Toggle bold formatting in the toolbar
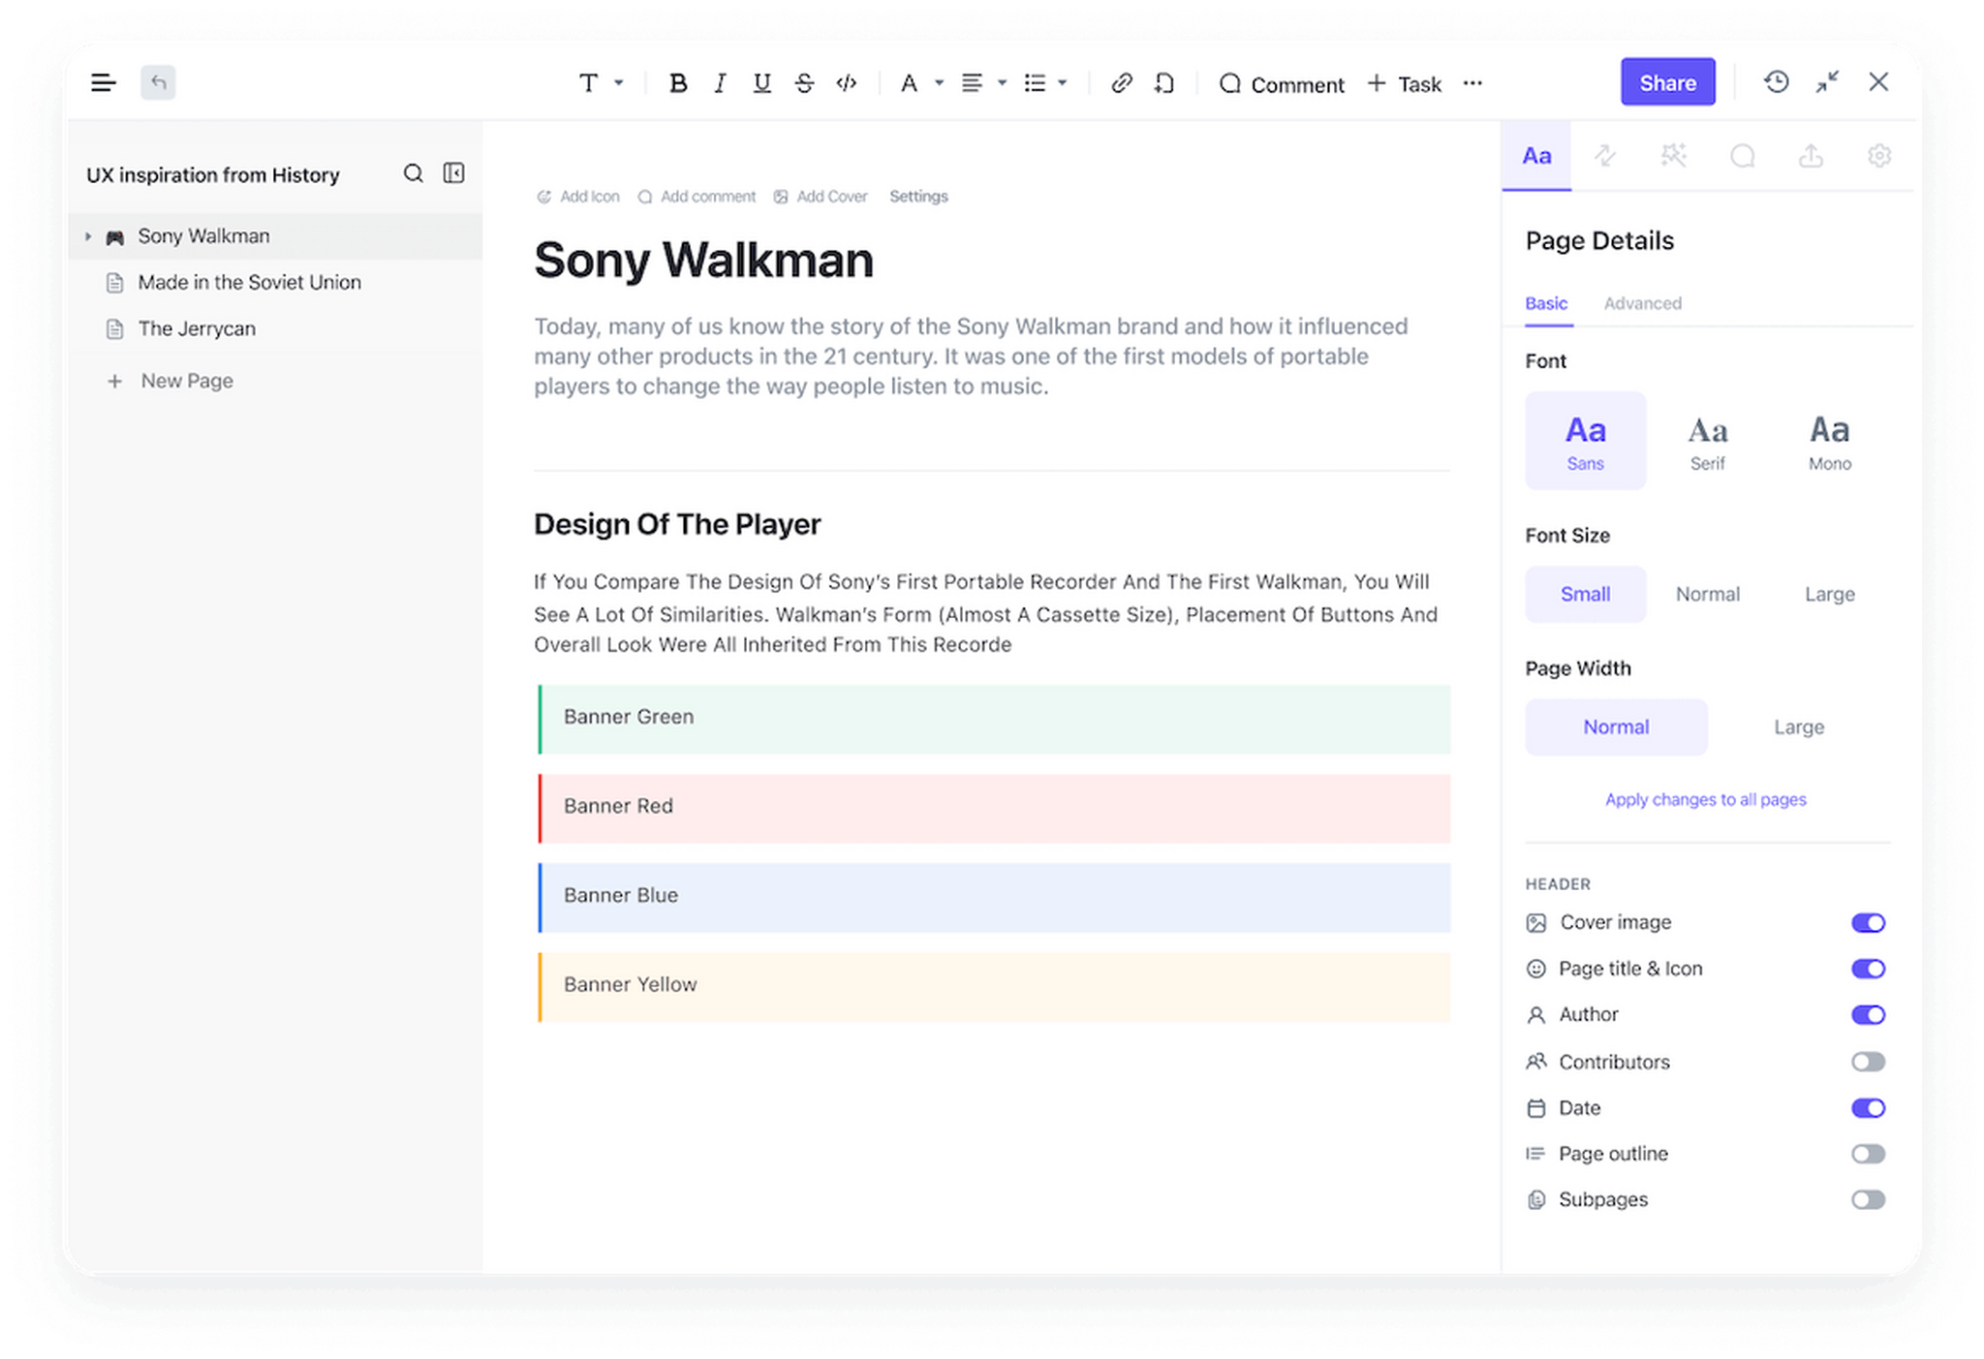Viewport: 1984px width, 1359px height. point(678,83)
